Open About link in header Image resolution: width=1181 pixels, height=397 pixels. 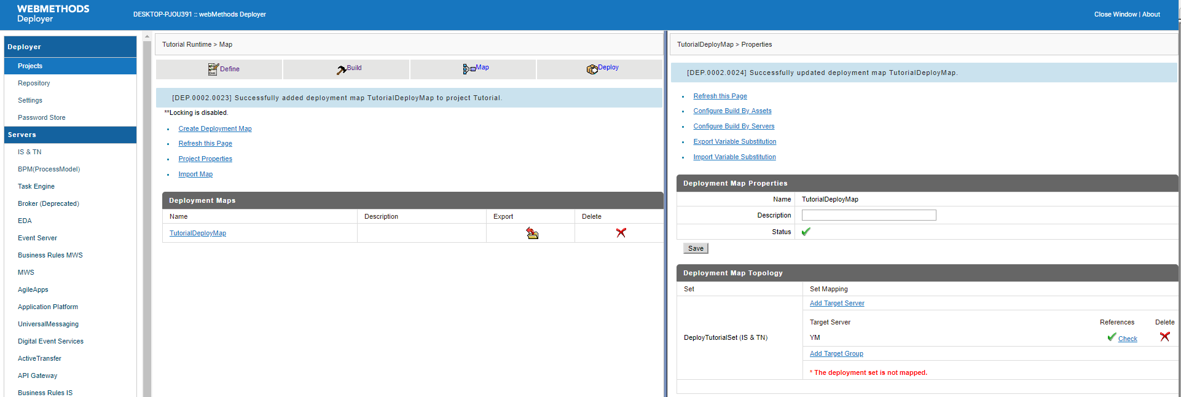click(x=1151, y=14)
